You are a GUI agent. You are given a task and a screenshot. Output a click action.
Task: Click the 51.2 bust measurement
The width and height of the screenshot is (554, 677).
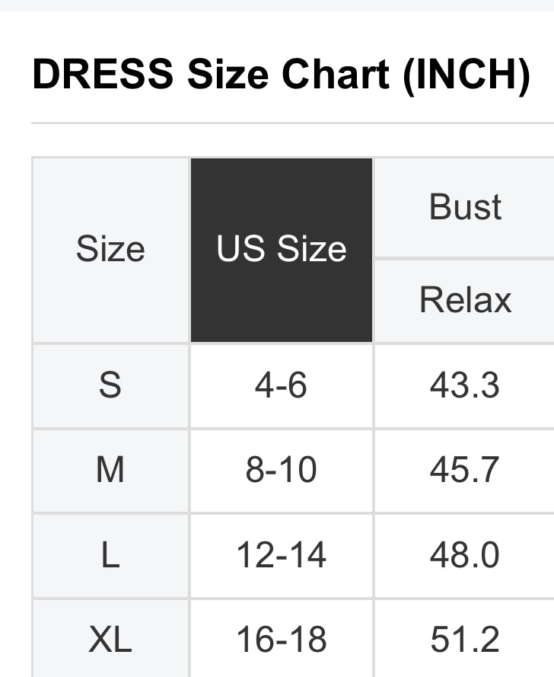tap(465, 639)
